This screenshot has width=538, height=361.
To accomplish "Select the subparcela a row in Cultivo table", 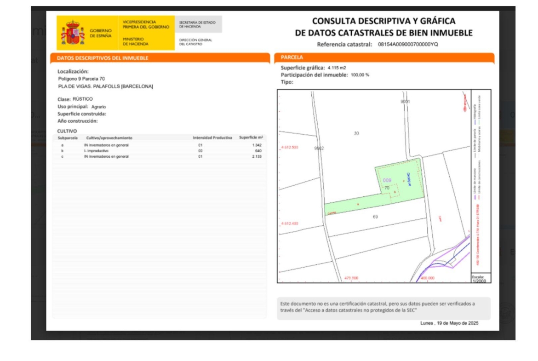I will pos(160,145).
